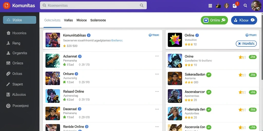The height and width of the screenshot is (131, 263).
Task: Click the blue Koouv button
Action: pyautogui.click(x=244, y=20)
